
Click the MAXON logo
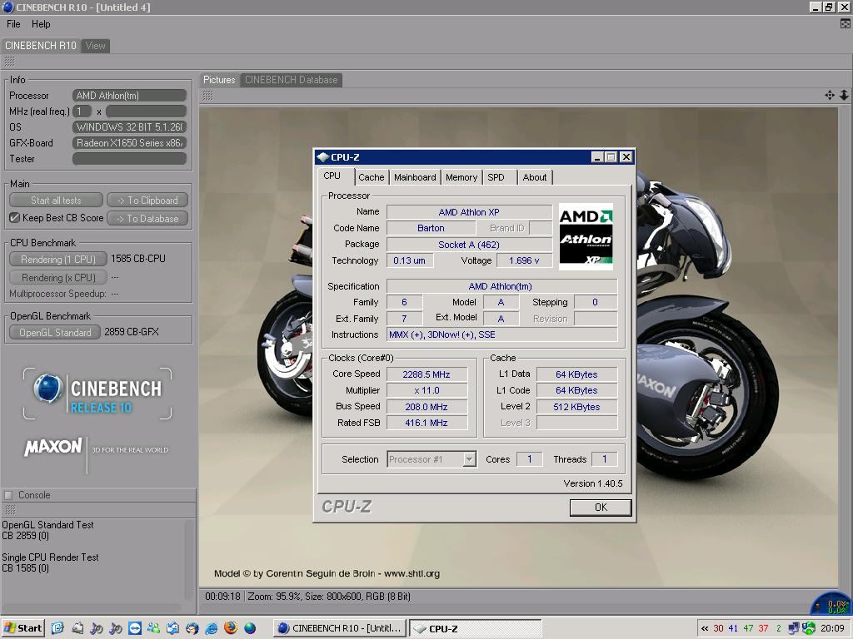[53, 447]
